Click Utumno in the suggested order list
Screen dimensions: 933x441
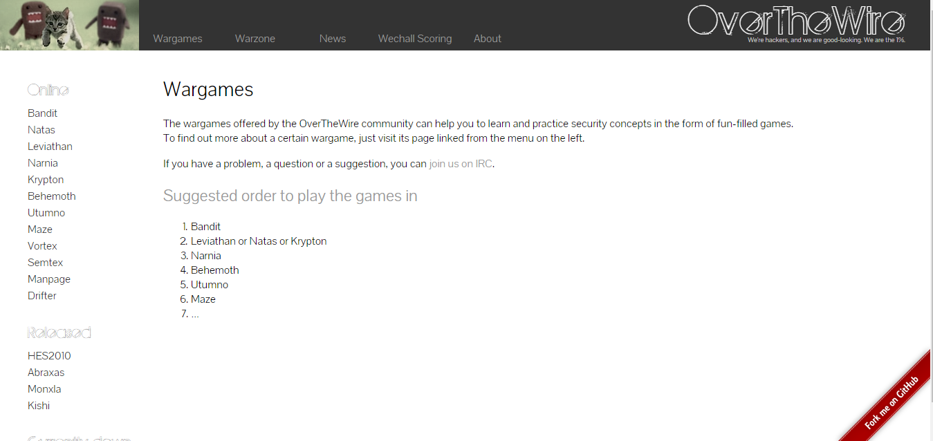click(210, 285)
